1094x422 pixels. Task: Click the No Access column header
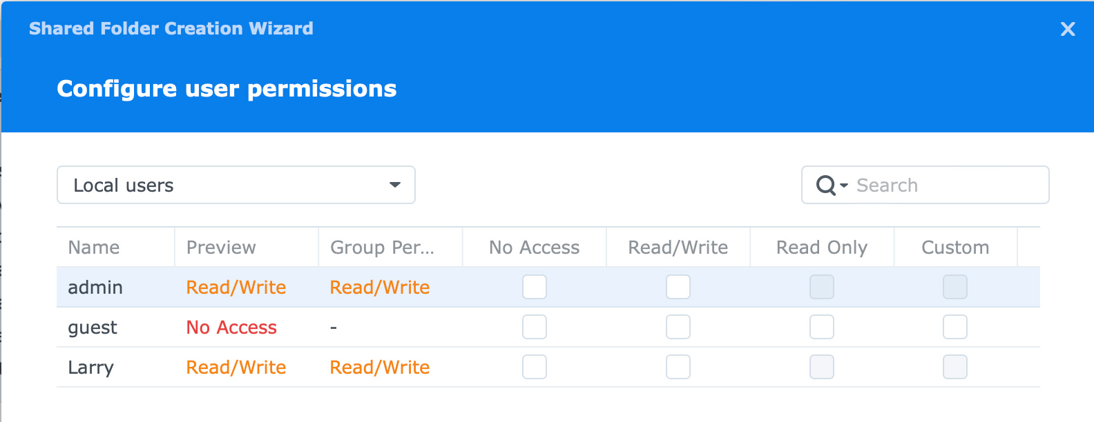pos(534,248)
